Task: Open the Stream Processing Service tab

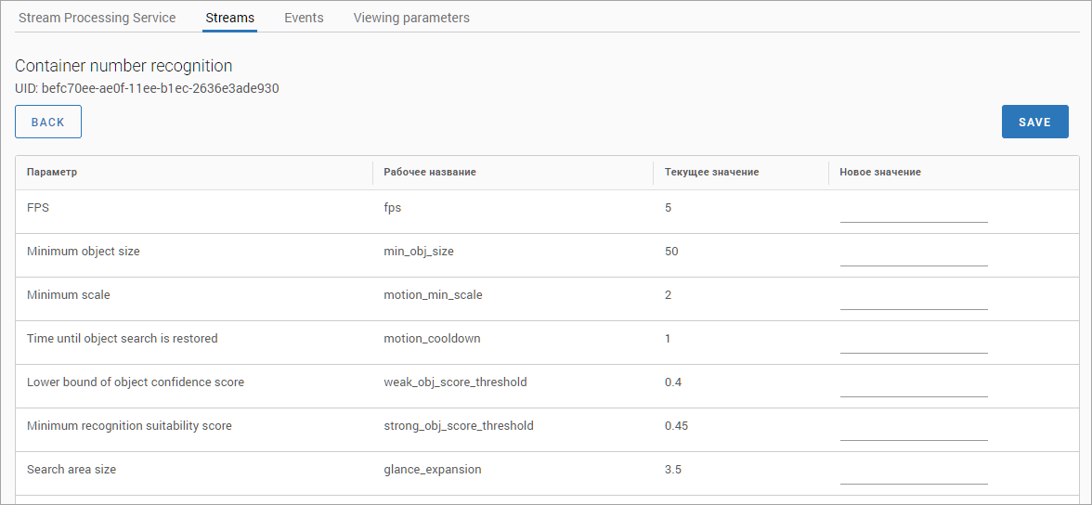Action: (97, 18)
